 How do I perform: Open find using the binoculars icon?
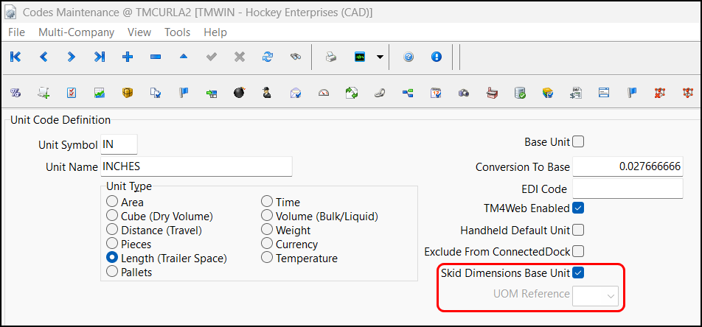click(296, 57)
